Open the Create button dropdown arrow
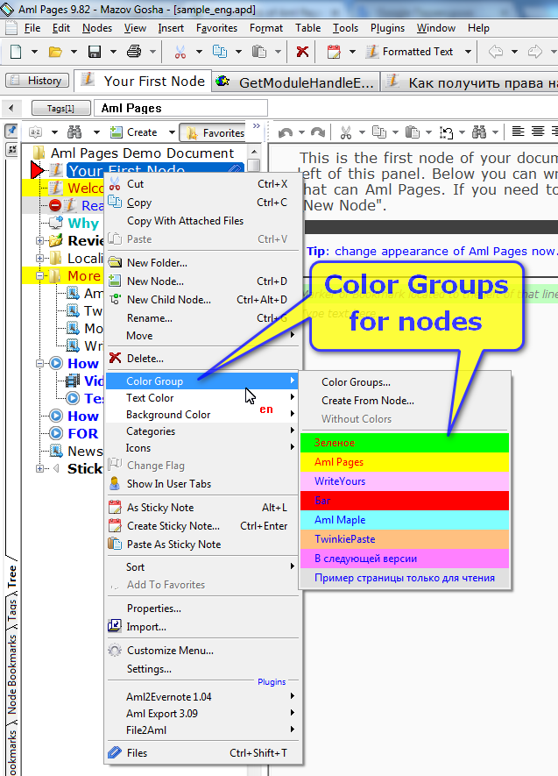Viewport: 558px width, 776px height. point(172,132)
